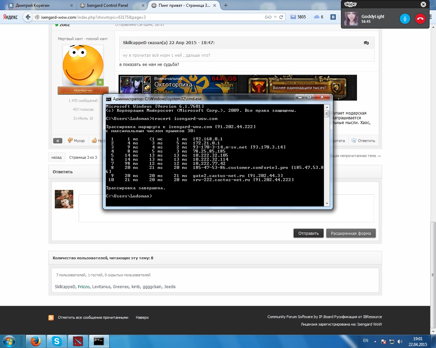Click the VK icon in toolbar
The image size is (436, 348).
point(333,17)
